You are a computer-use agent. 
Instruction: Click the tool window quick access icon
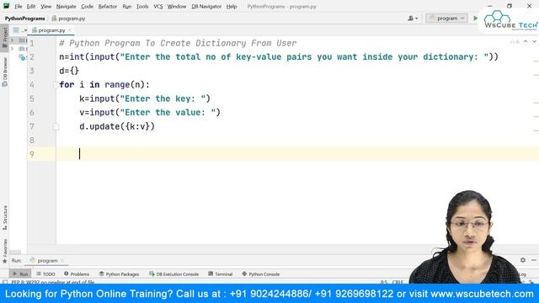pos(5,282)
